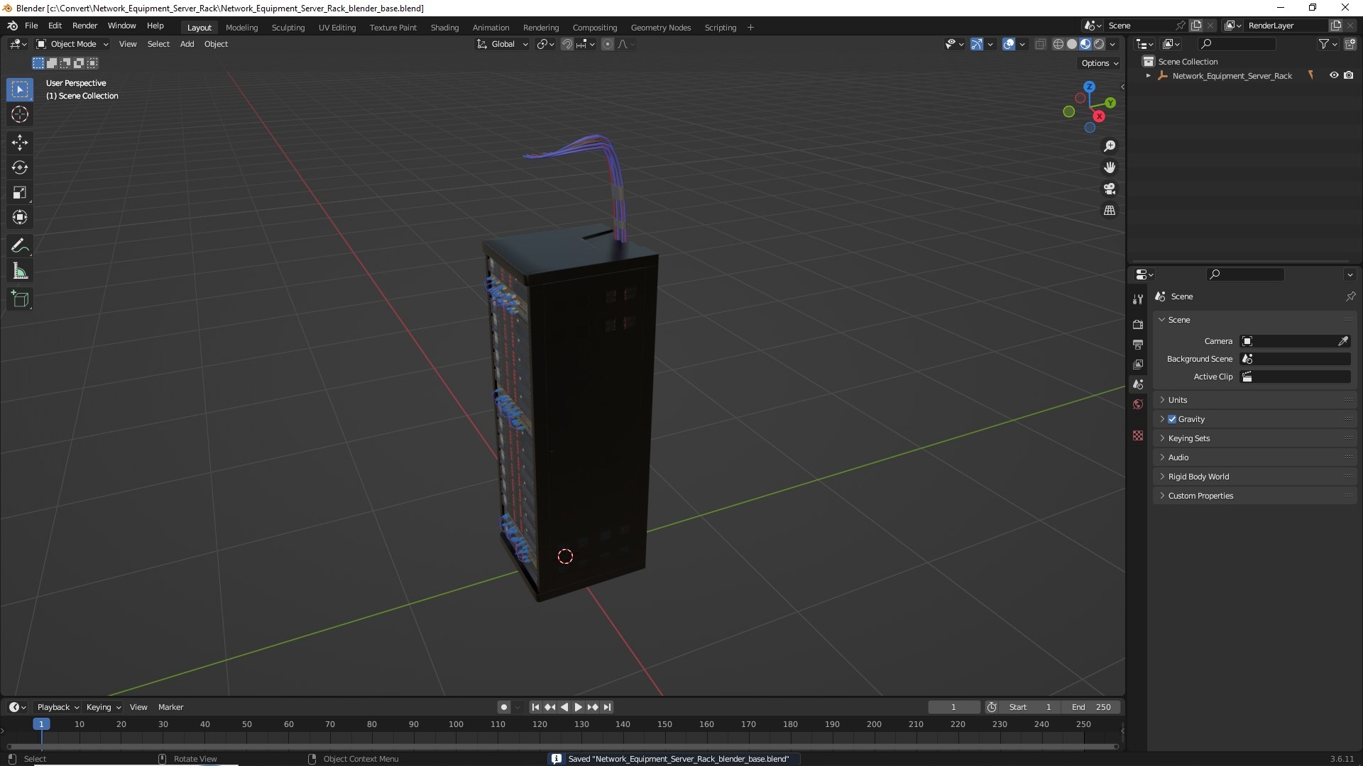
Task: Open the Render menu
Action: [84, 26]
